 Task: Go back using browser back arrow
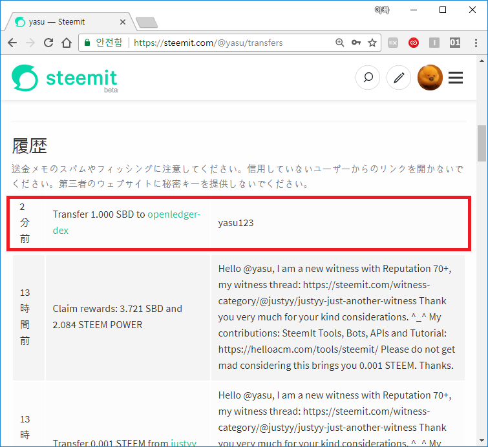coord(12,43)
